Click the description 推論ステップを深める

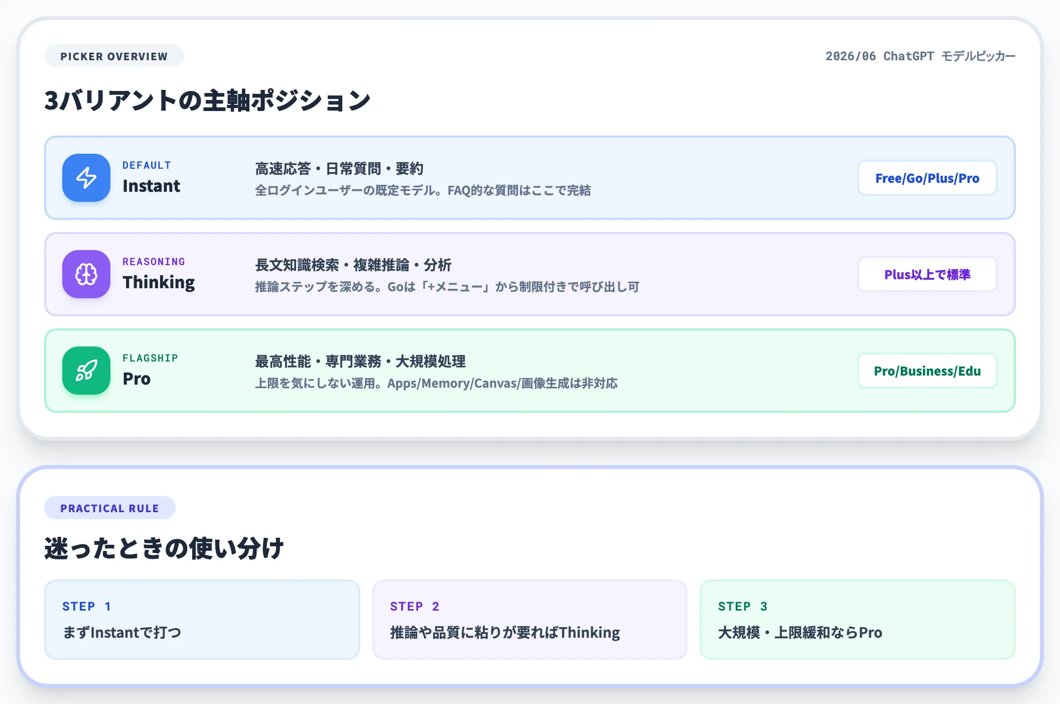pos(447,287)
